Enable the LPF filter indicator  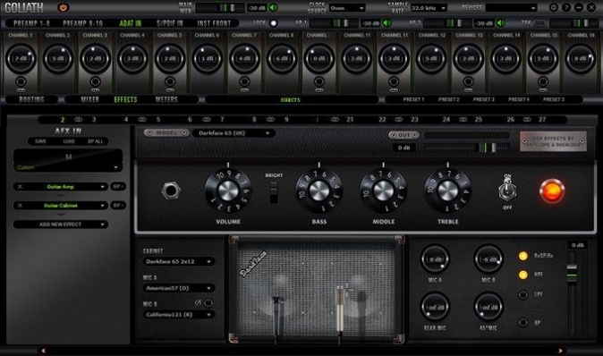[x=523, y=295]
